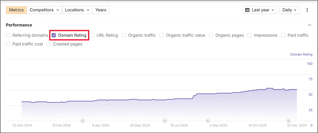This screenshot has width=318, height=133.
Task: Open the Last year date range dropdown
Action: tap(259, 10)
